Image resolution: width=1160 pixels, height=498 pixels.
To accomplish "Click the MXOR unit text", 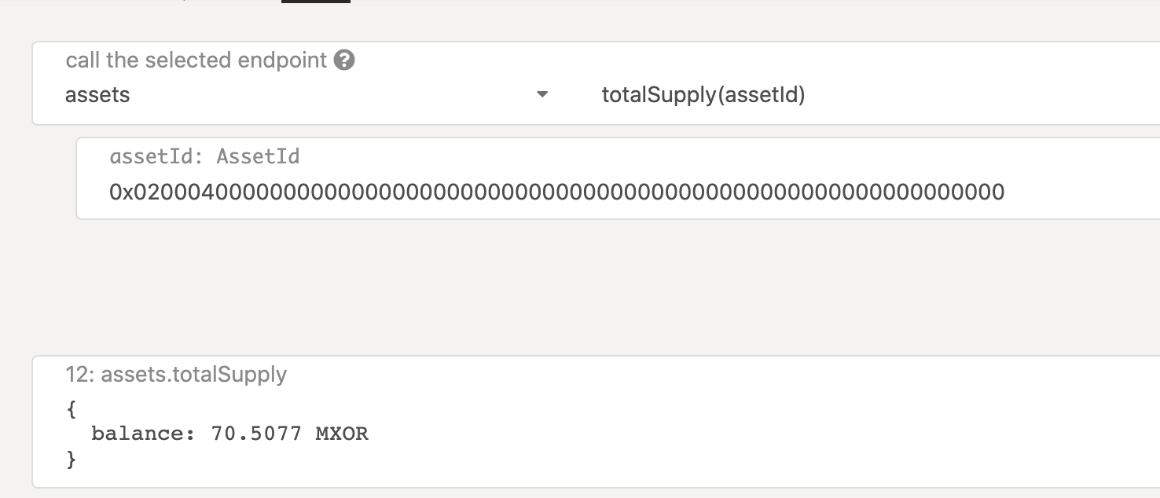I will tap(342, 433).
